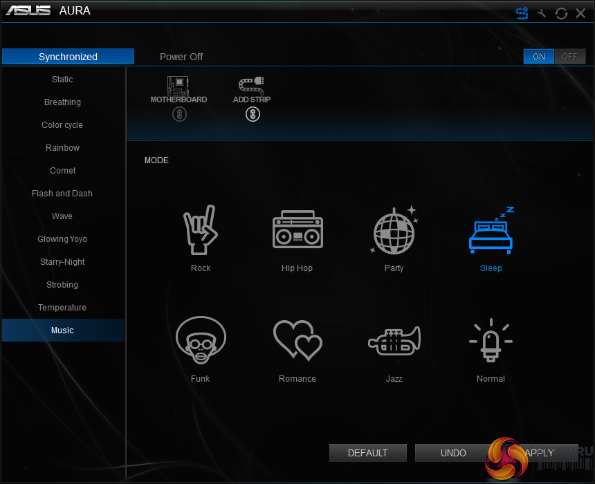Click the UNDO button
The height and width of the screenshot is (484, 595).
[453, 453]
